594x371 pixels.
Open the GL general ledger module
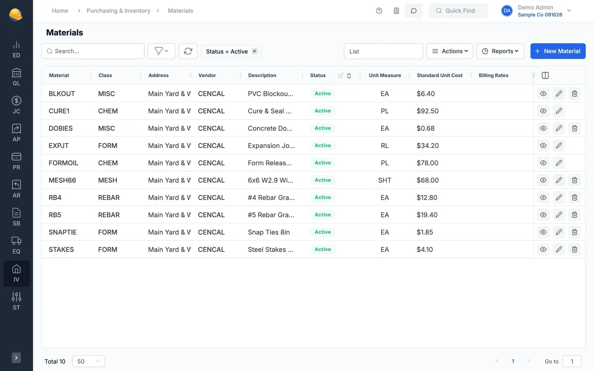pos(16,77)
